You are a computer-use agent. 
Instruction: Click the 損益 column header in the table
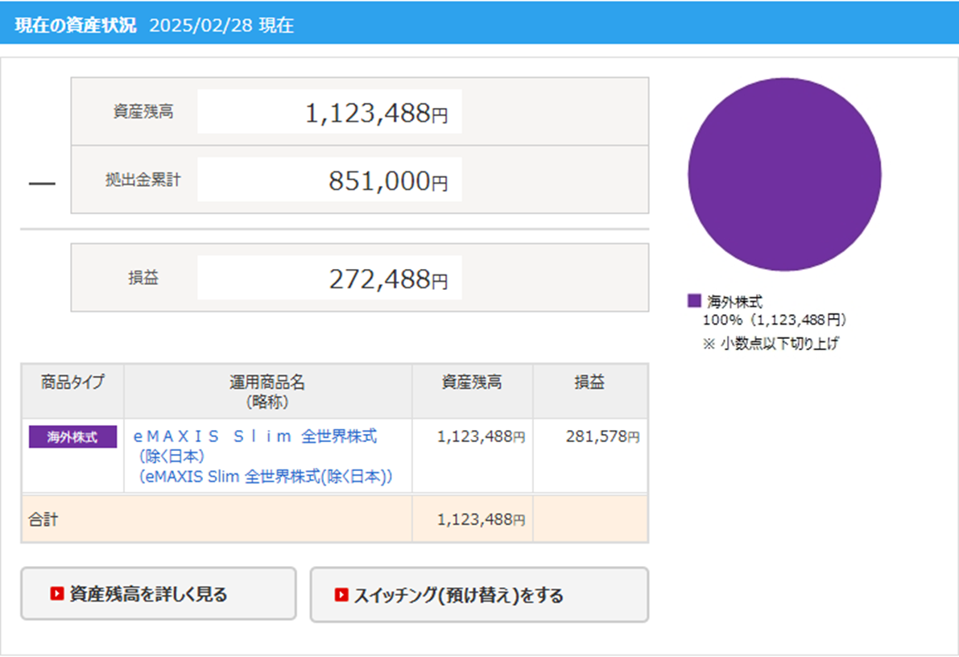[x=589, y=382]
